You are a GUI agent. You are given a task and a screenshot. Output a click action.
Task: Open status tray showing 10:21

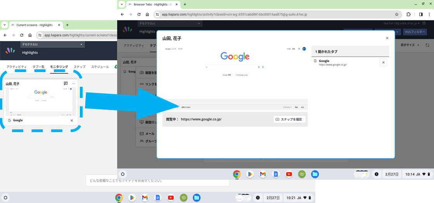[299, 198]
